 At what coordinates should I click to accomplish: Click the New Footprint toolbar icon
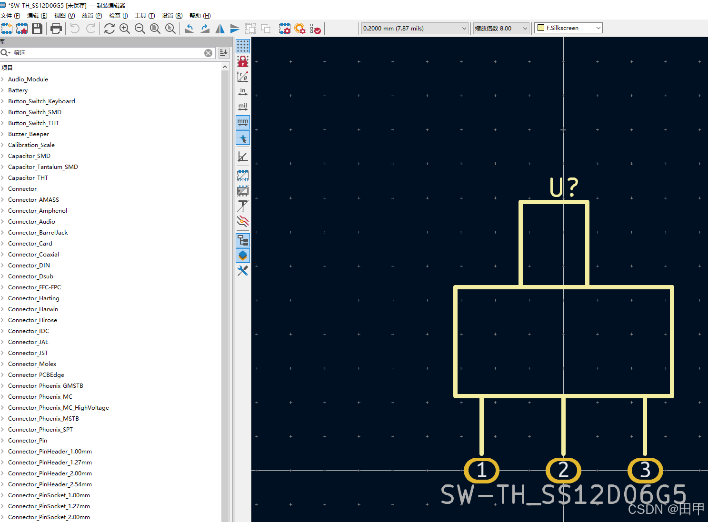click(x=7, y=29)
